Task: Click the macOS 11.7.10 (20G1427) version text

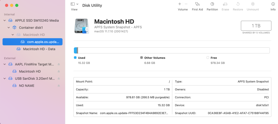Action: tap(111, 32)
